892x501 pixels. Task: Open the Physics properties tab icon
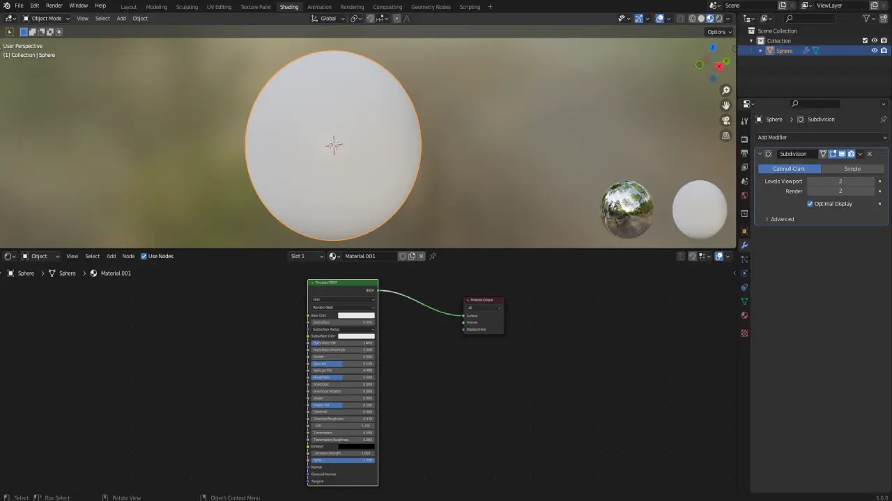(744, 273)
